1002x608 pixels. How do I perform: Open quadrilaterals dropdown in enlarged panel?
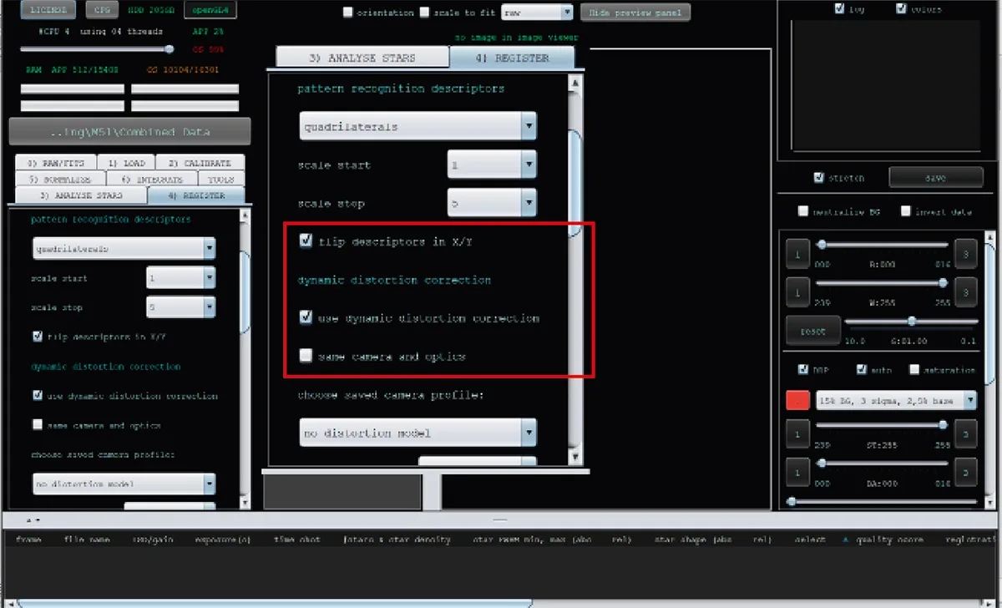(418, 127)
